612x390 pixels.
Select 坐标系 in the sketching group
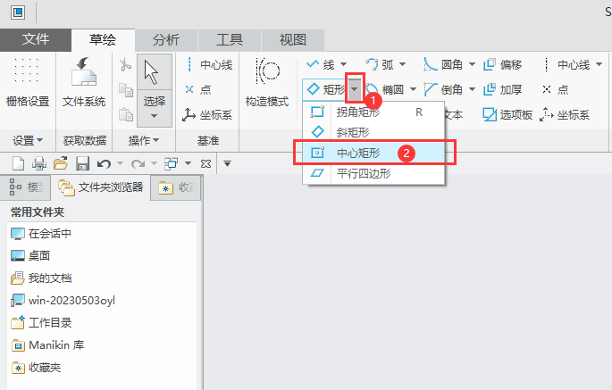coord(565,114)
